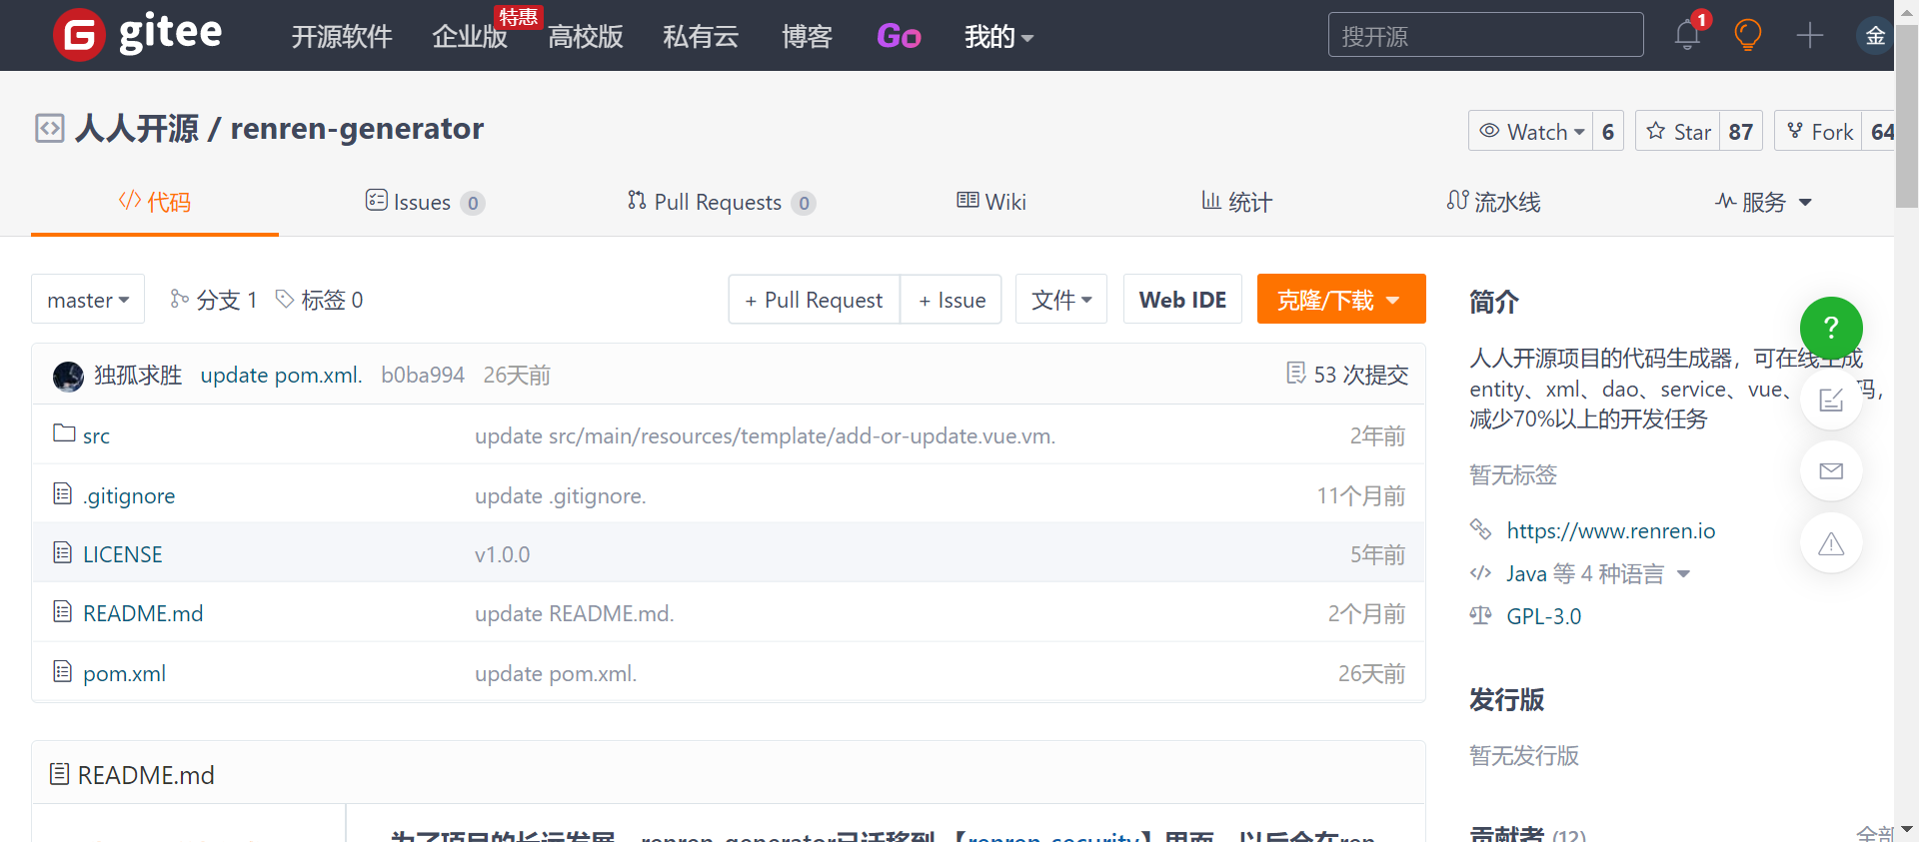Click the Fork button

click(1818, 131)
